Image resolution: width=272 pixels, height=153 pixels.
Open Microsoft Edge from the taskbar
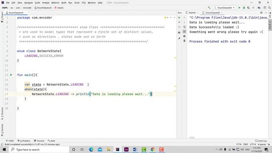click(91, 149)
